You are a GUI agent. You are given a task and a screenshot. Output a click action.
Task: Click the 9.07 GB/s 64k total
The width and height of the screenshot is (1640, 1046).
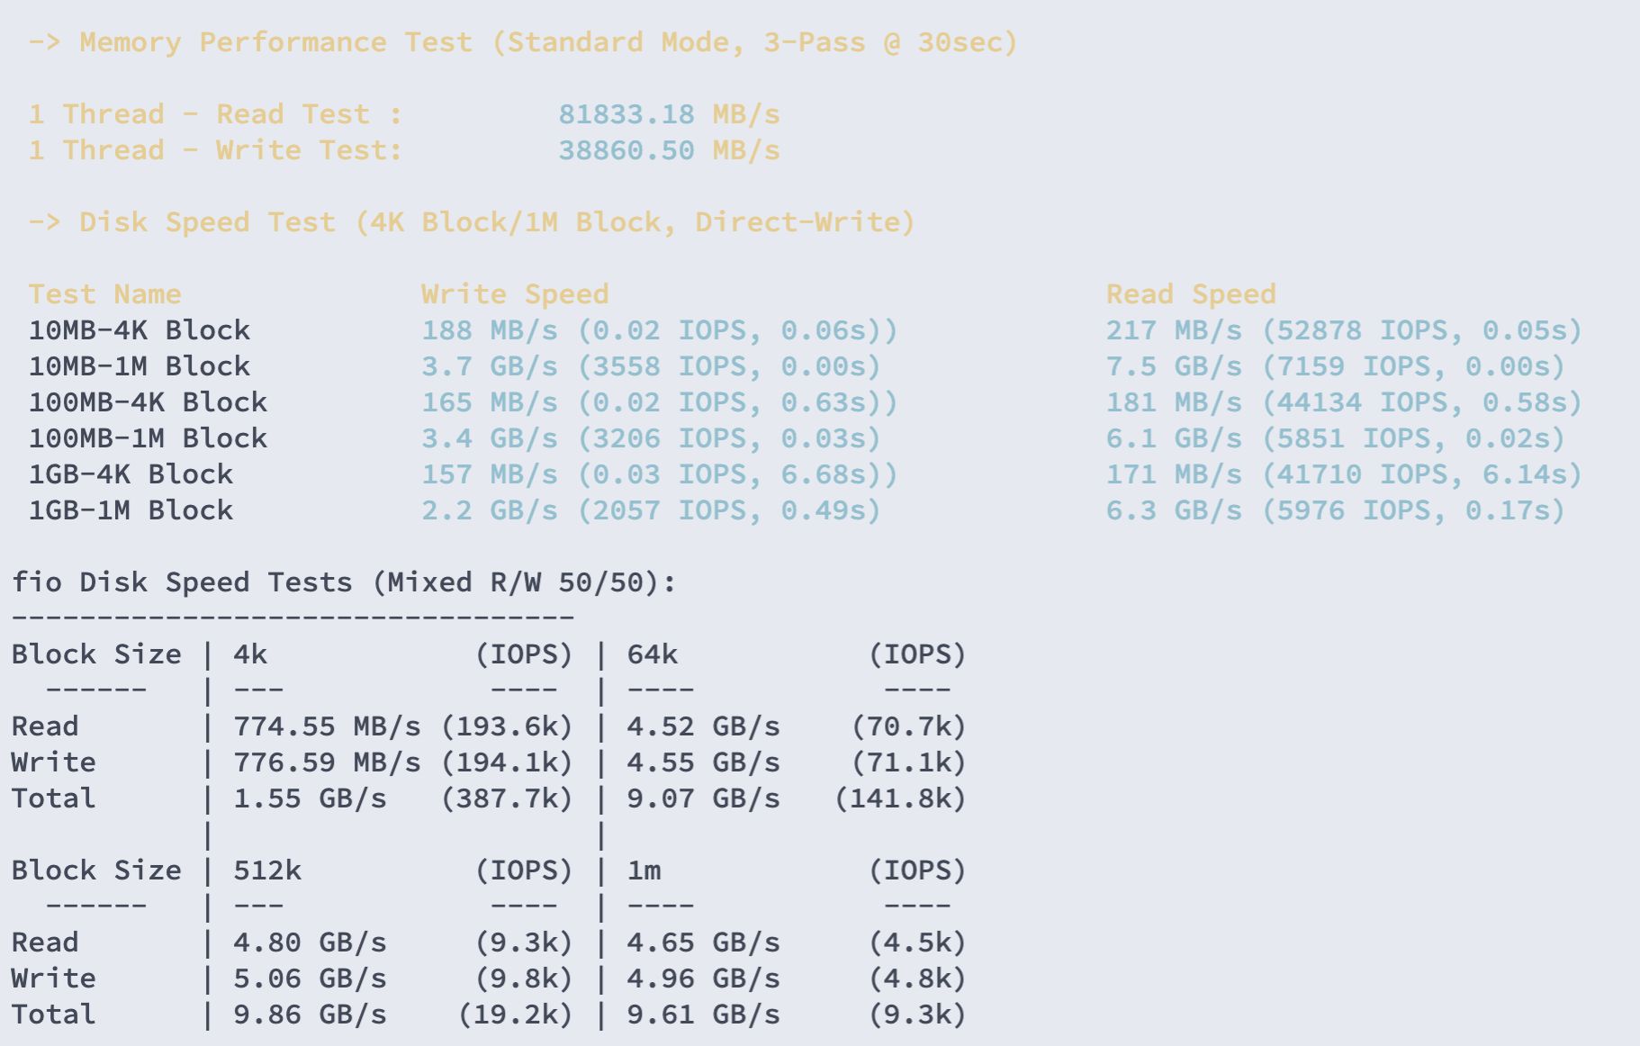tap(703, 798)
